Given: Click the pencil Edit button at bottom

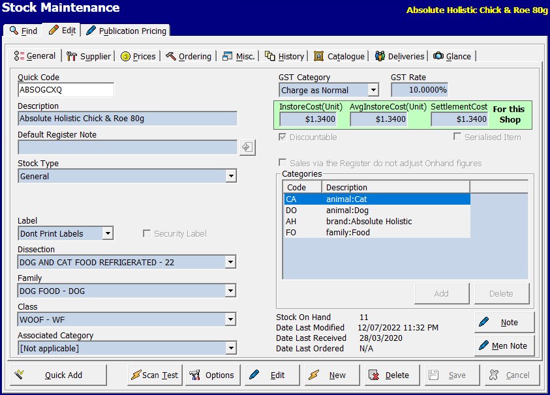Looking at the screenshot, I should [271, 375].
